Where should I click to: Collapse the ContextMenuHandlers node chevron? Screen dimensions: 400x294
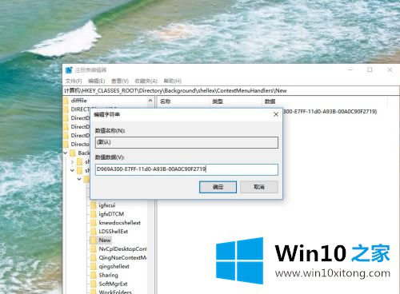79,179
